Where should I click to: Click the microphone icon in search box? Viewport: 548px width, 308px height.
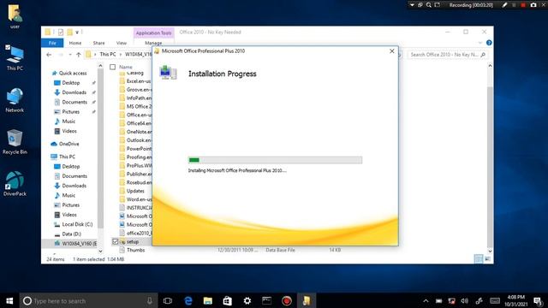tap(150, 300)
